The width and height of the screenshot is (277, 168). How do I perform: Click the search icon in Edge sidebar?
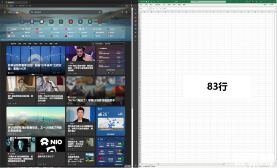click(135, 10)
